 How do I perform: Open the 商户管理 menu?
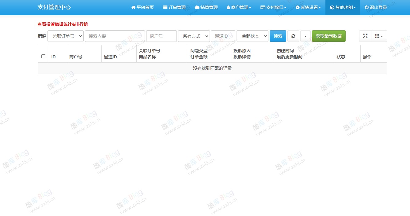point(239,7)
